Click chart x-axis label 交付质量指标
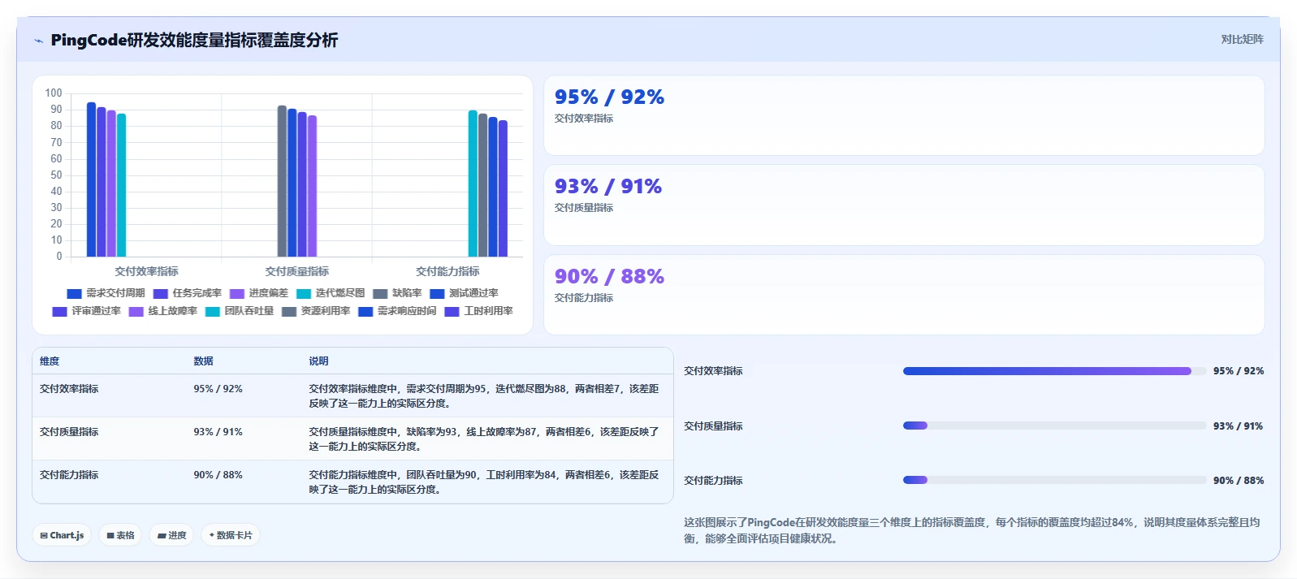This screenshot has width=1297, height=579. click(x=297, y=271)
